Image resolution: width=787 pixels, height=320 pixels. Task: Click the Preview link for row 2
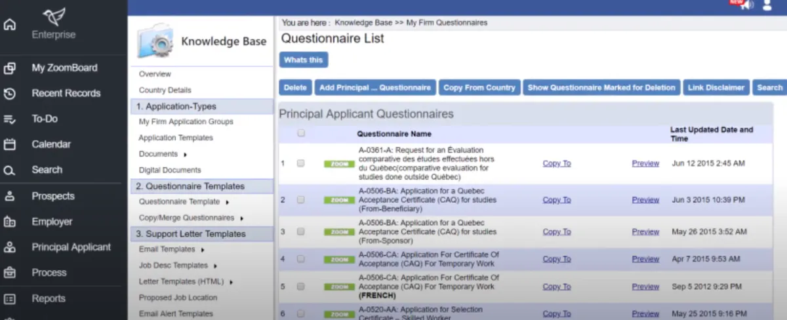[x=645, y=200]
